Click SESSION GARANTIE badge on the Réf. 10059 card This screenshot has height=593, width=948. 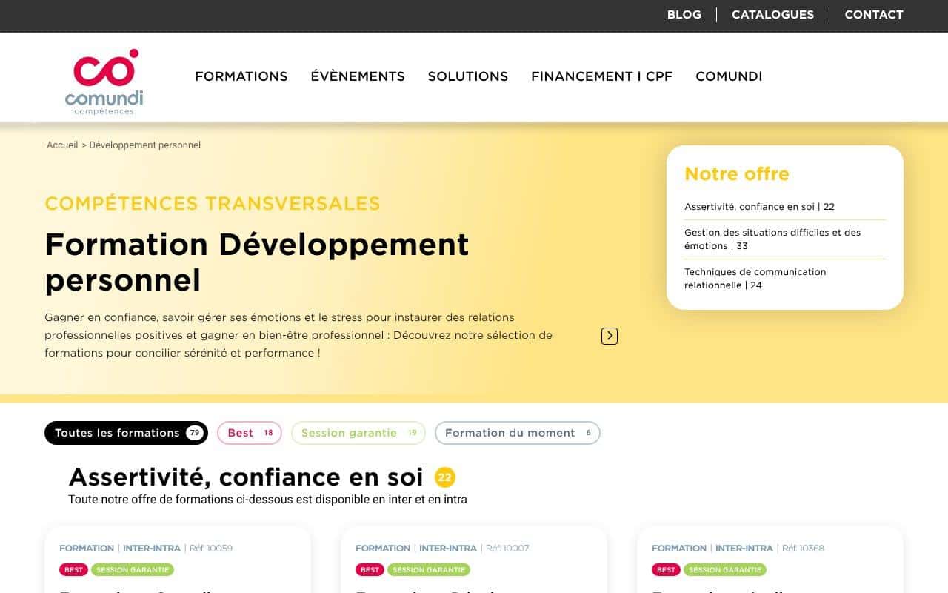133,570
